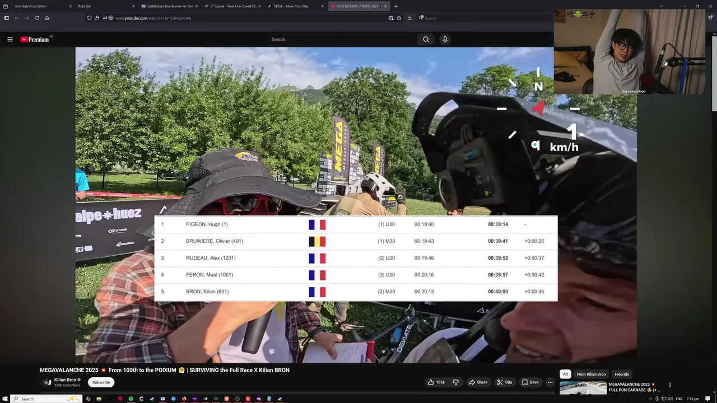Save the video to a playlist

click(530, 382)
